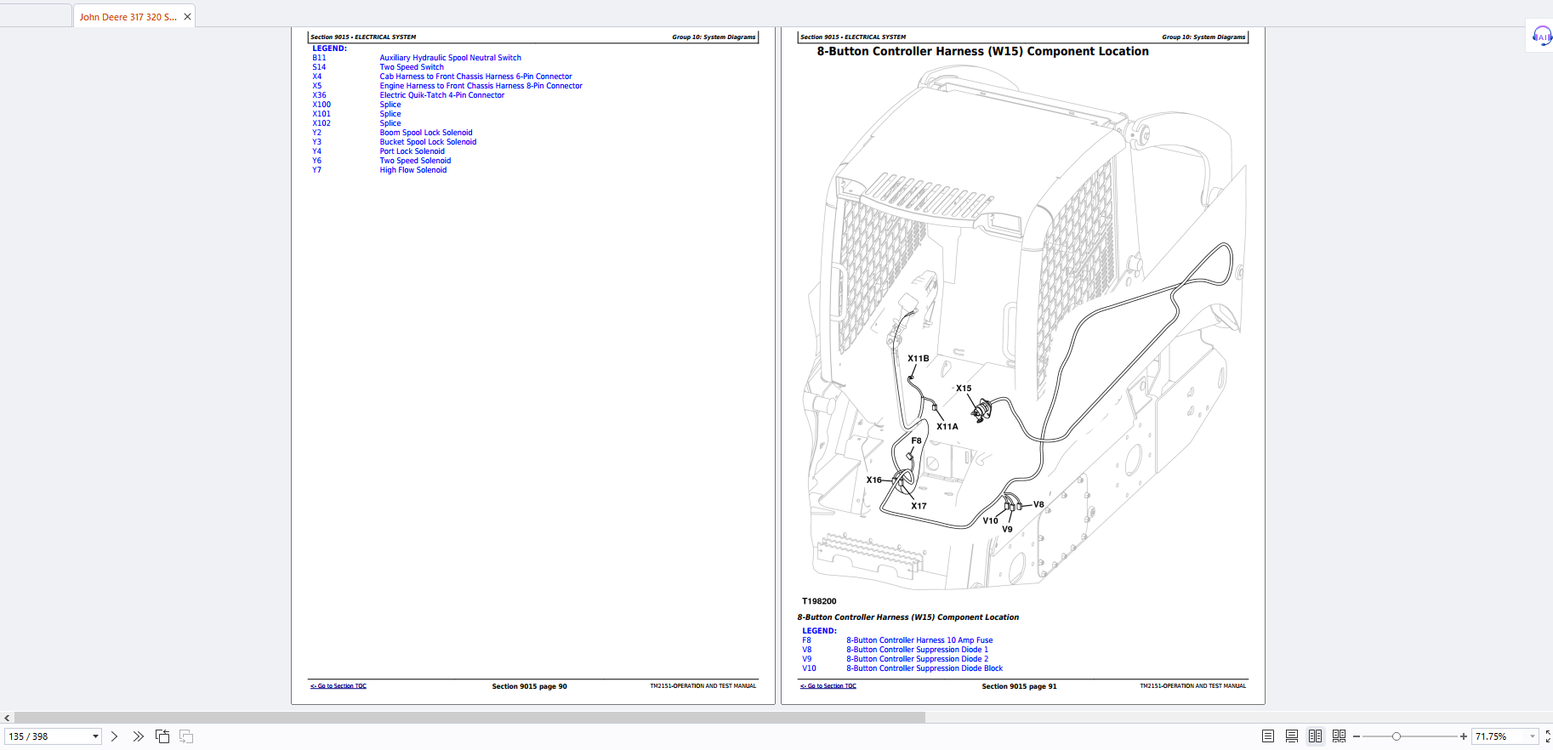Click Go to Section TOC on page 91
The image size is (1553, 750).
[x=828, y=686]
